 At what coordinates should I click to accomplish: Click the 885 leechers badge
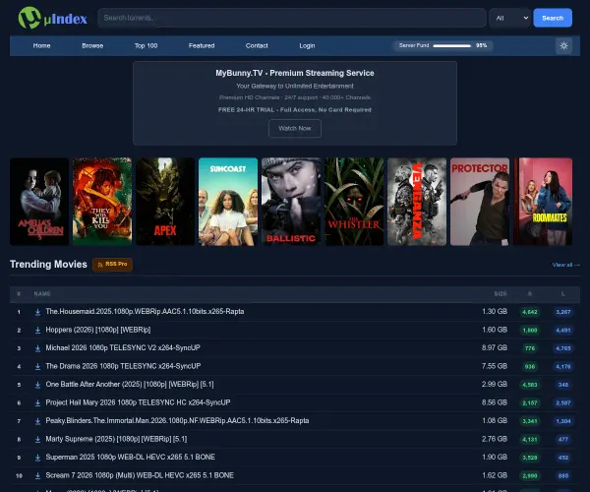[x=563, y=476]
